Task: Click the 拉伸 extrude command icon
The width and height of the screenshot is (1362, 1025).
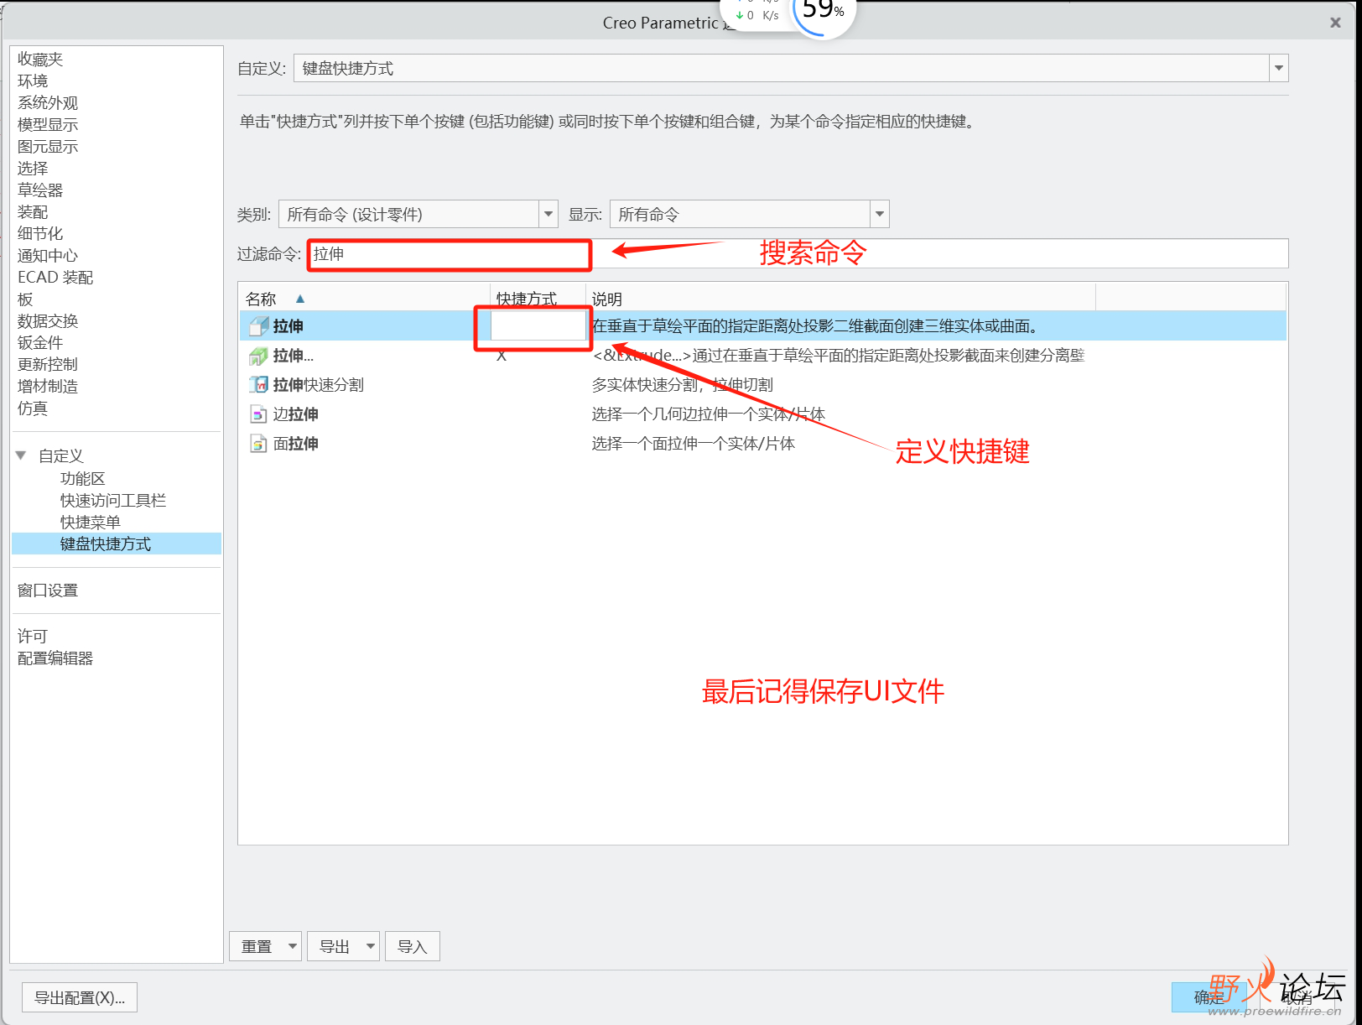Action: point(258,326)
